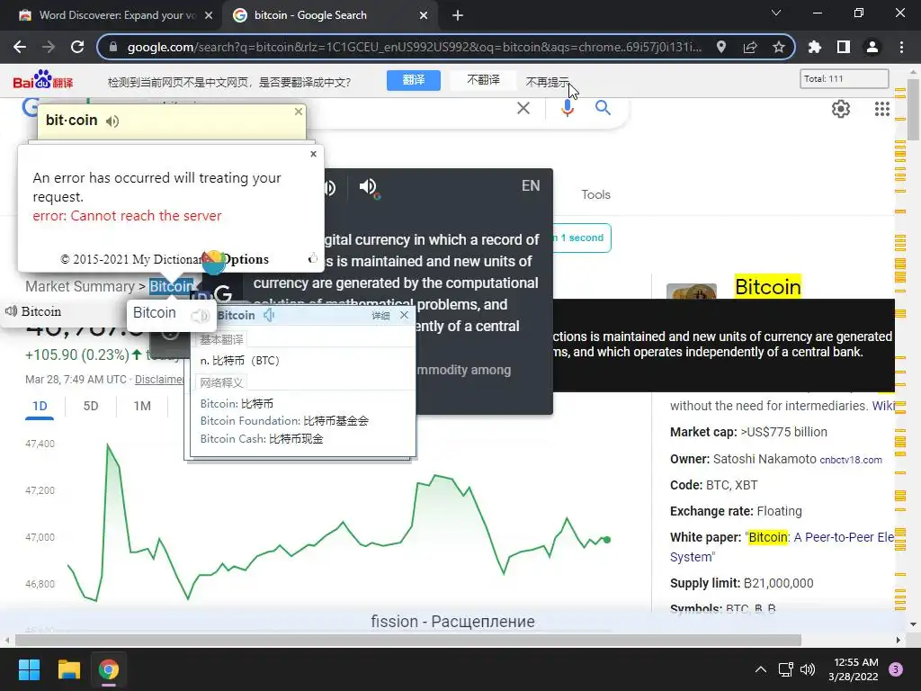This screenshot has width=921, height=691.
Task: Bookmark this page with the star icon
Action: point(779,47)
